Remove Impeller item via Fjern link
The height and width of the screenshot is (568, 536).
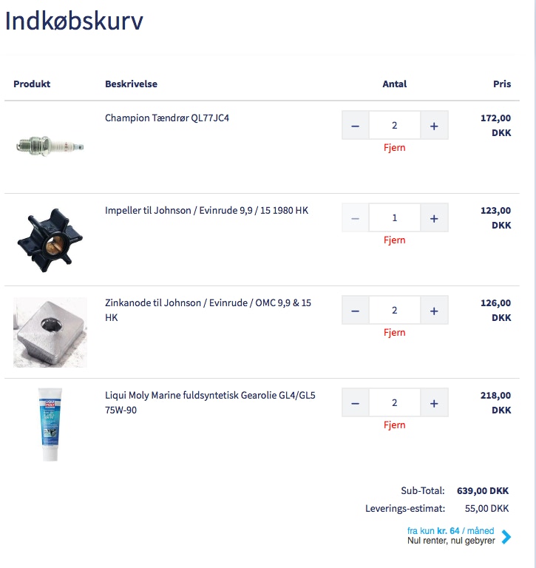[x=394, y=240]
